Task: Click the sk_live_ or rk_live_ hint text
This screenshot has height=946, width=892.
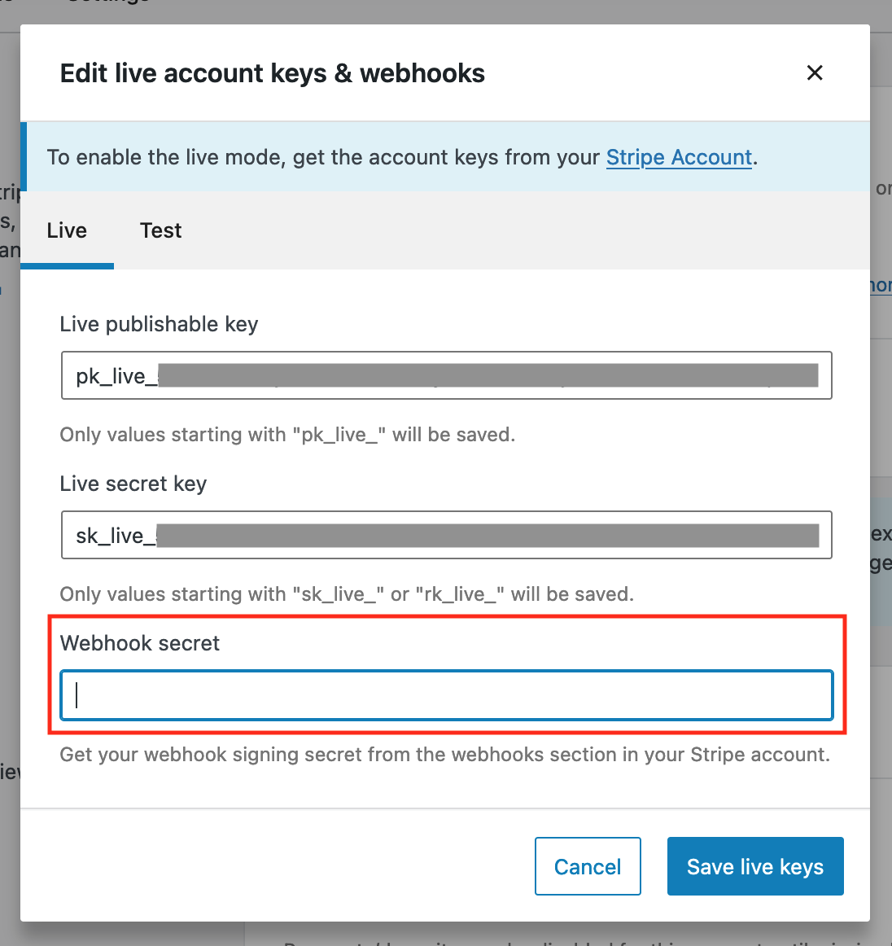Action: coord(347,594)
